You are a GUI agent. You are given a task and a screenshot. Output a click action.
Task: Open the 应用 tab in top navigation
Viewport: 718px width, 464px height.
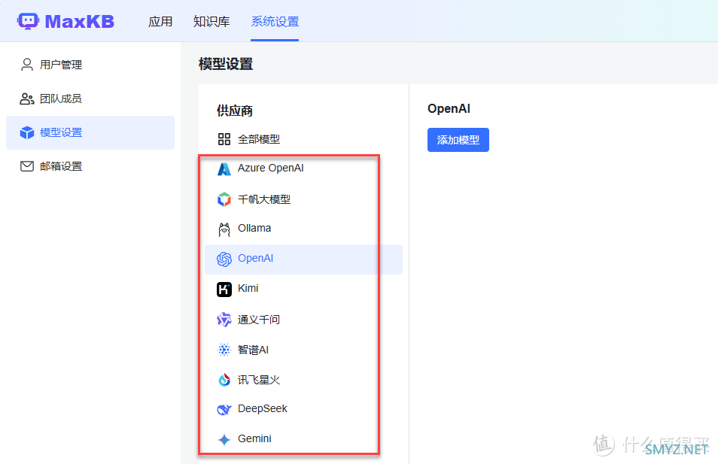[x=160, y=22]
